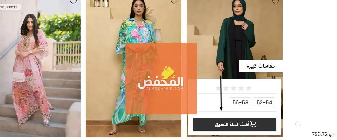
Task: Choose size 56-58
Action: coord(240,103)
